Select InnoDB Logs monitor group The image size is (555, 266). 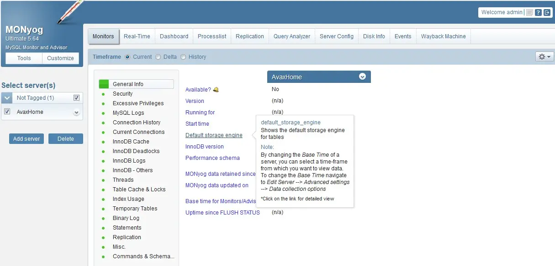click(129, 161)
